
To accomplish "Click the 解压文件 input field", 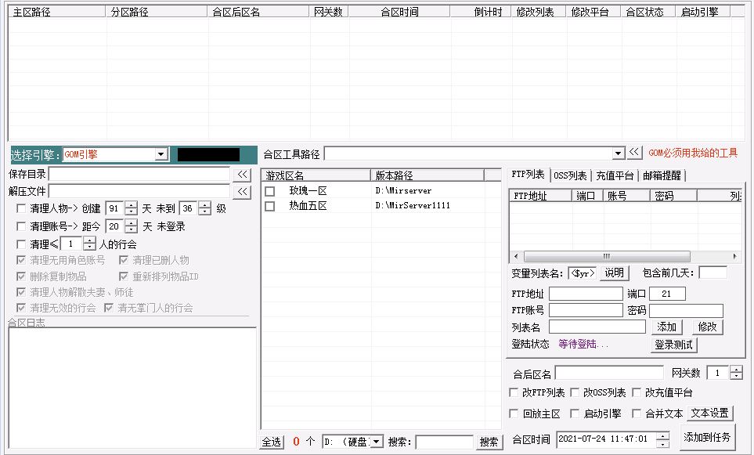I will coord(139,191).
